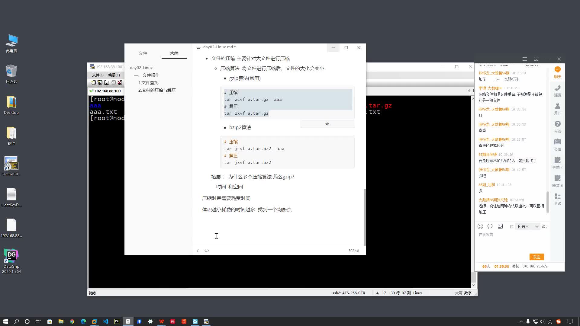Open Chrome from the taskbar
The height and width of the screenshot is (326, 580).
(72, 321)
